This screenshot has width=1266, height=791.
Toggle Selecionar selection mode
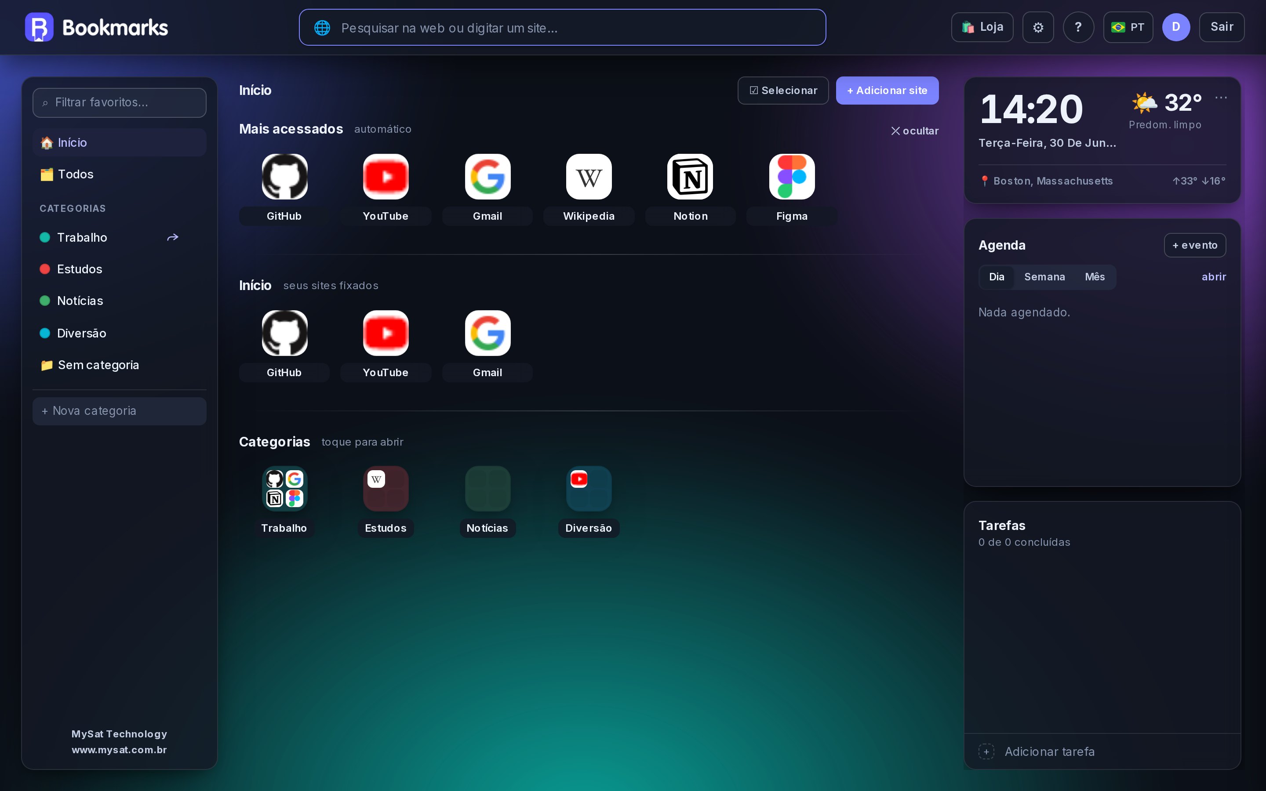pos(782,91)
